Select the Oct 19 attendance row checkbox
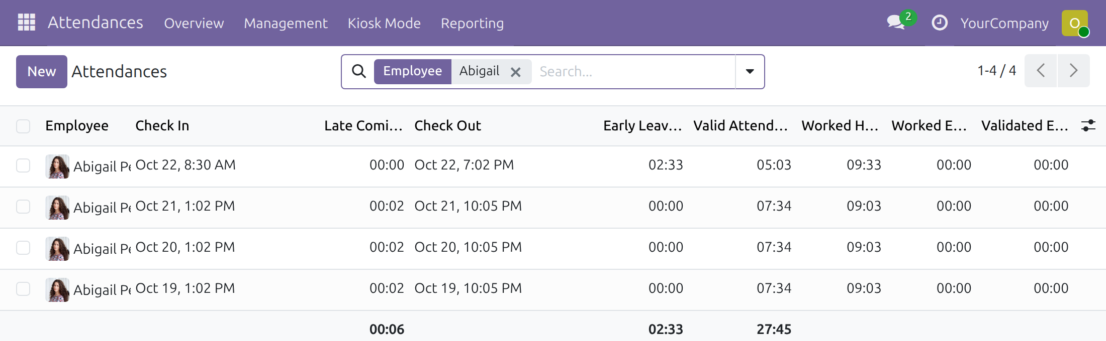Viewport: 1106px width, 341px height. pos(23,289)
